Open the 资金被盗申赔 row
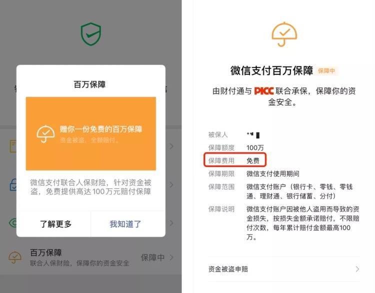375x293 pixels. [284, 269]
